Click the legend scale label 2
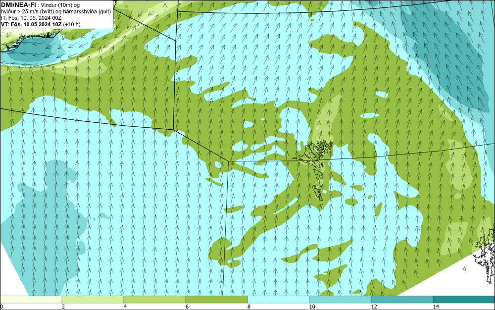495x310 pixels. [63, 307]
